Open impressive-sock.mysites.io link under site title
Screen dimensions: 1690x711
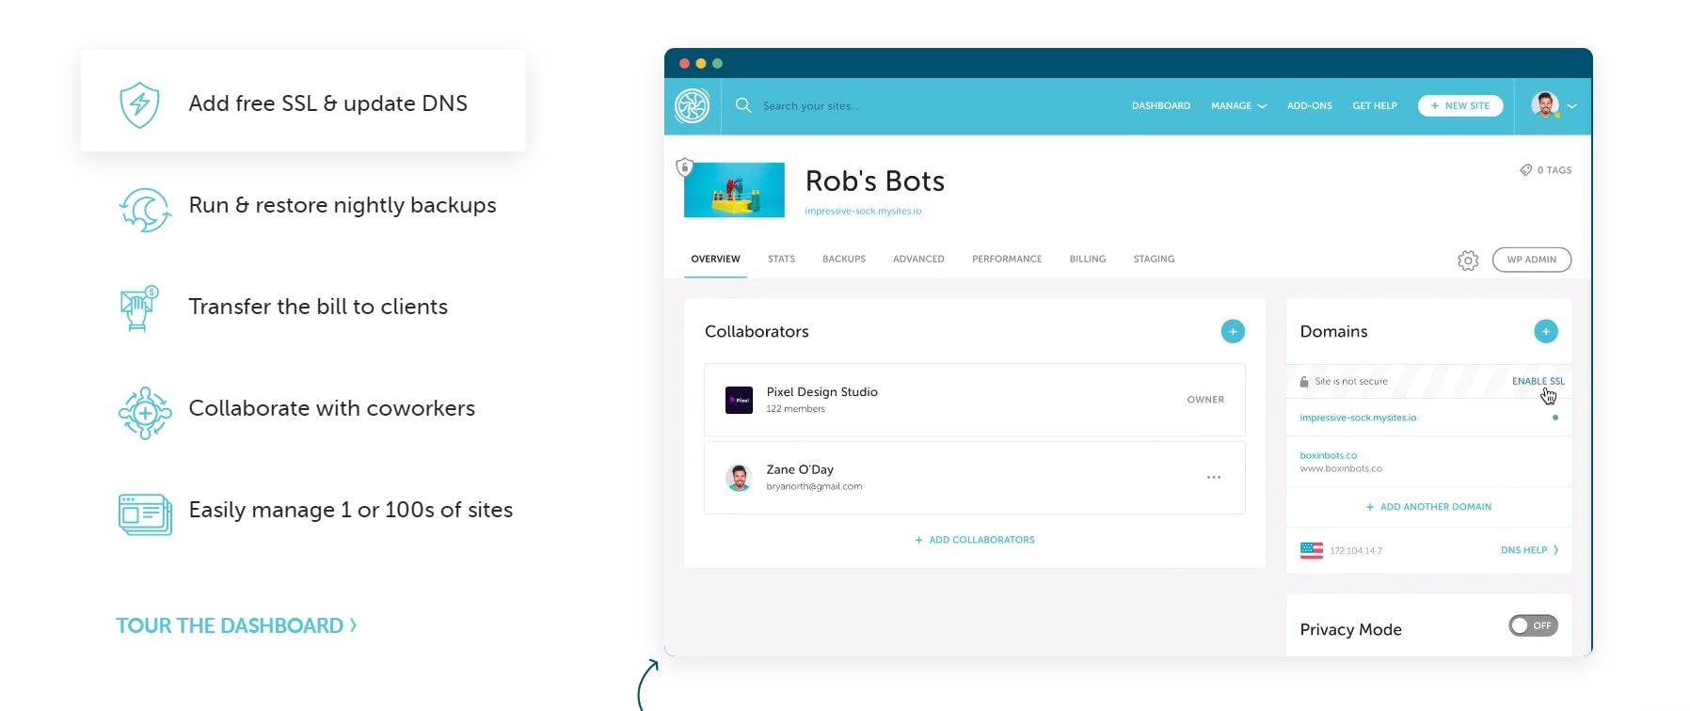pos(863,211)
